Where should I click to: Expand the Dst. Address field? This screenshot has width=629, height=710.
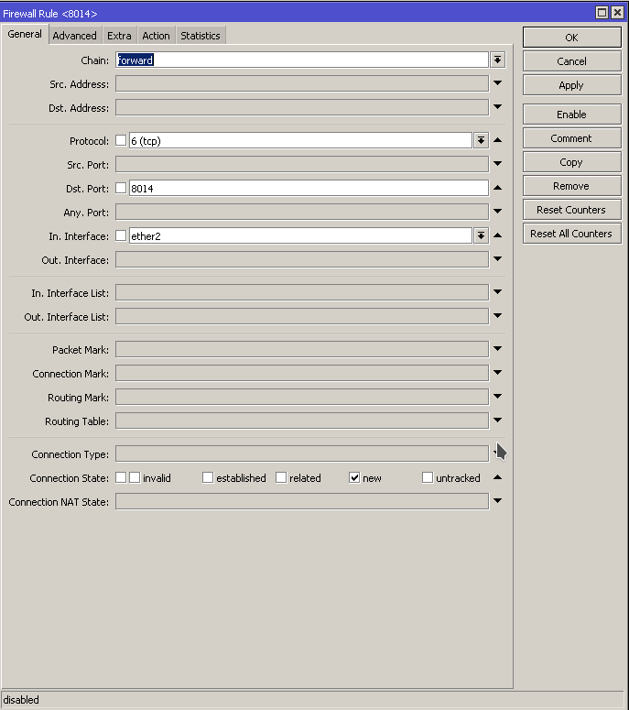pyautogui.click(x=498, y=107)
